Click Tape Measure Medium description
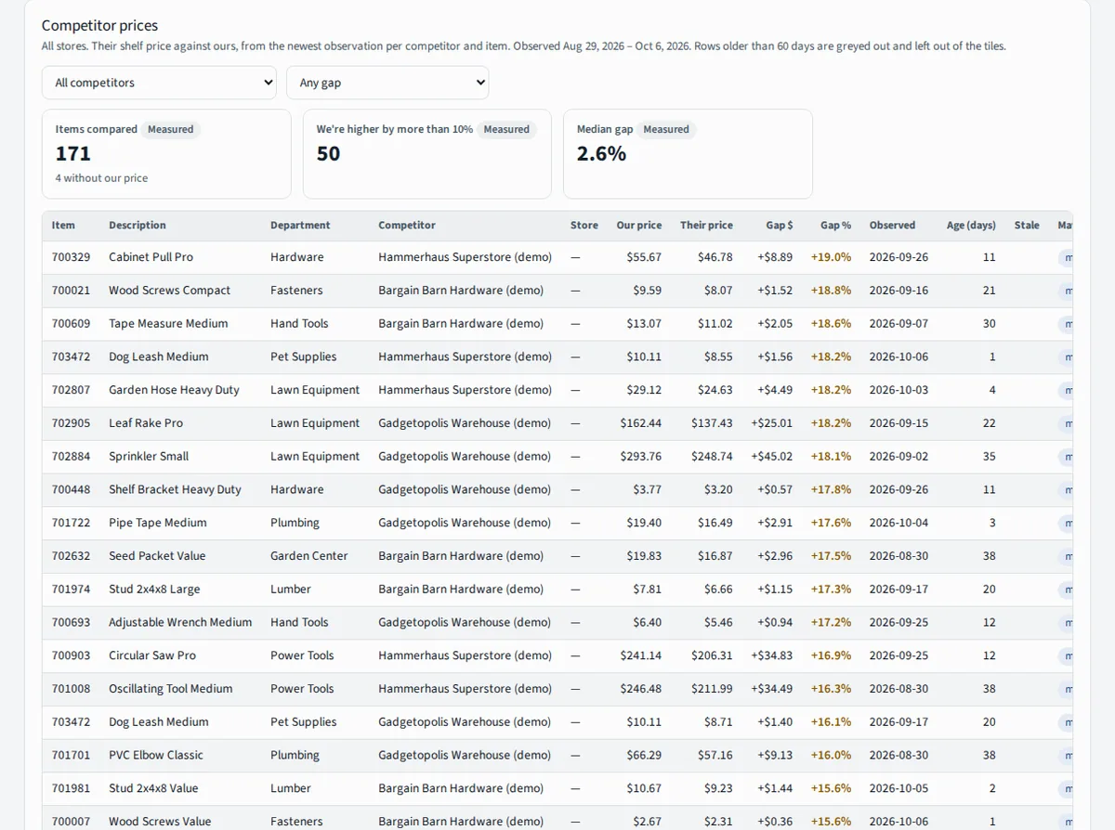 pyautogui.click(x=168, y=324)
